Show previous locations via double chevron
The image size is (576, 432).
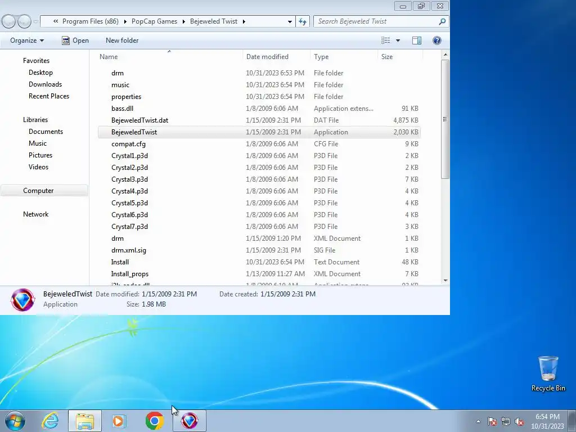56,21
